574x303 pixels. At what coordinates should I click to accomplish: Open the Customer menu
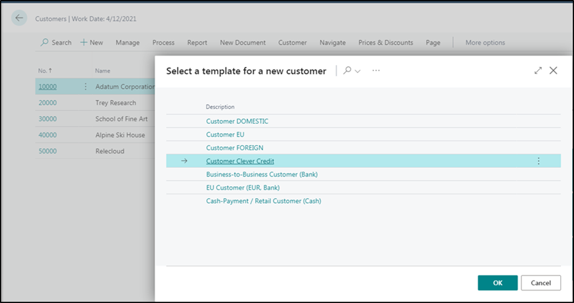tap(293, 43)
